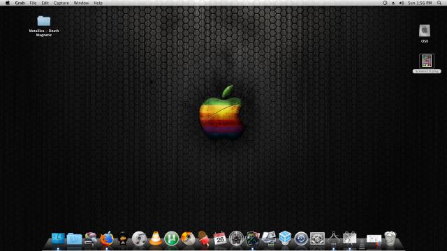Select the OSX drive on desktop
Viewport: 447px width, 251px height.
point(425,33)
